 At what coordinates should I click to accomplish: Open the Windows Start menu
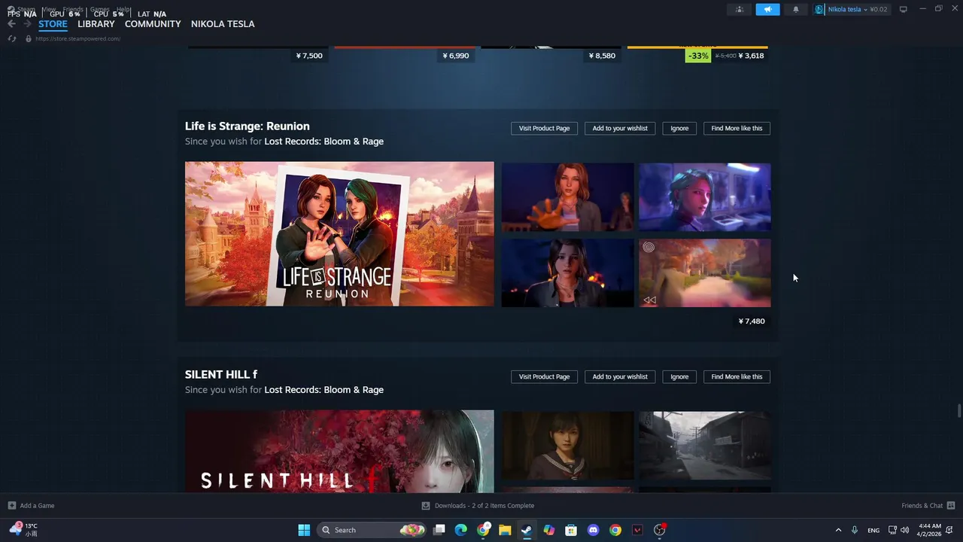coord(304,530)
